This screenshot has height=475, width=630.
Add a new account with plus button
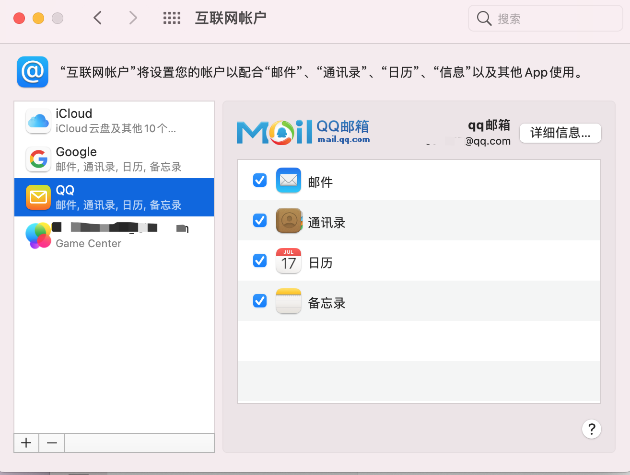pyautogui.click(x=26, y=443)
